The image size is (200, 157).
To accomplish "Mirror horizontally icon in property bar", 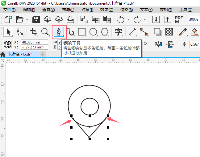I will click(158, 44).
